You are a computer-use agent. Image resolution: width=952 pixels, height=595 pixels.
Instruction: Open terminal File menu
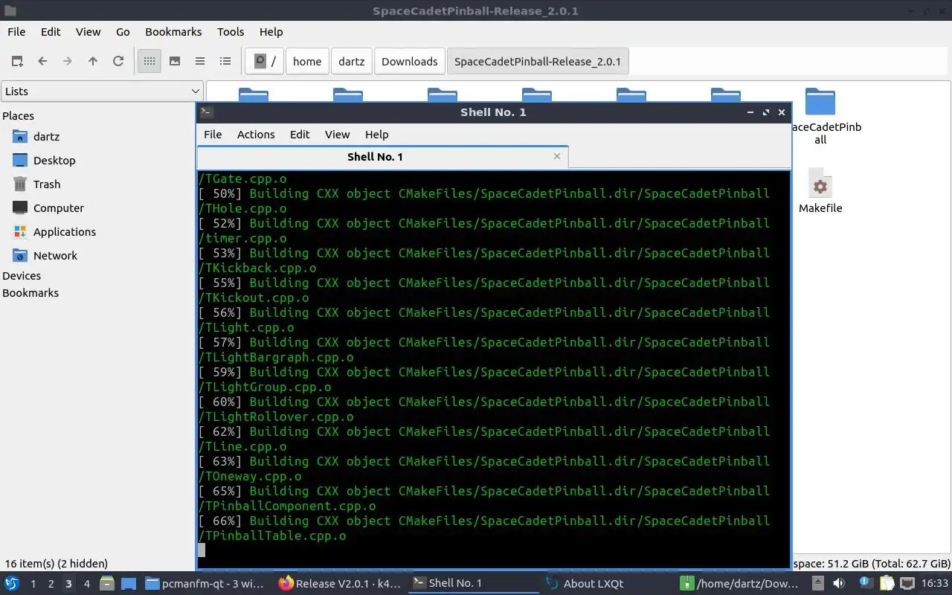(x=213, y=135)
